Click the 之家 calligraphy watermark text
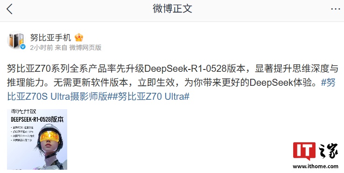Screen dimensions: 344x173 pyautogui.click(x=329, y=151)
